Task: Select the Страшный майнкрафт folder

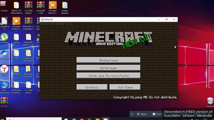Action: [28, 56]
